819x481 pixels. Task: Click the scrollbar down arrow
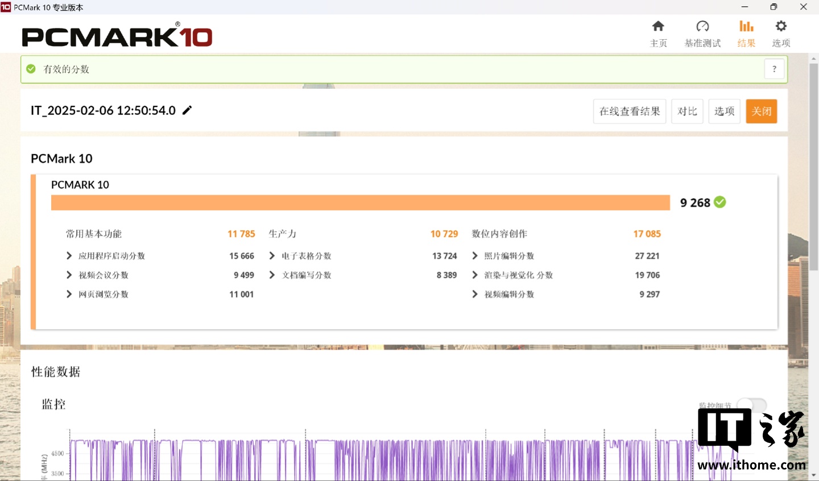point(814,475)
